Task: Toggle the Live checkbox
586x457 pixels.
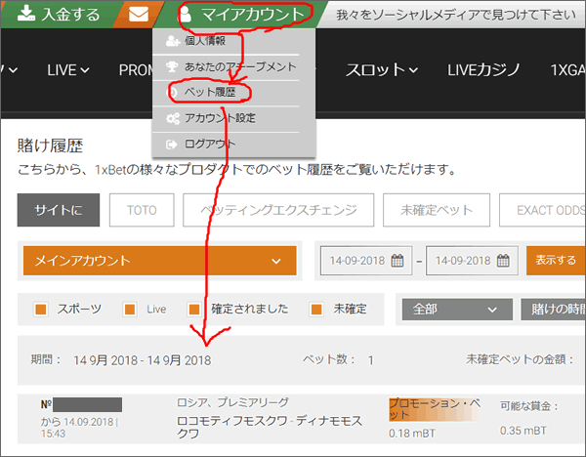Action: (x=130, y=310)
